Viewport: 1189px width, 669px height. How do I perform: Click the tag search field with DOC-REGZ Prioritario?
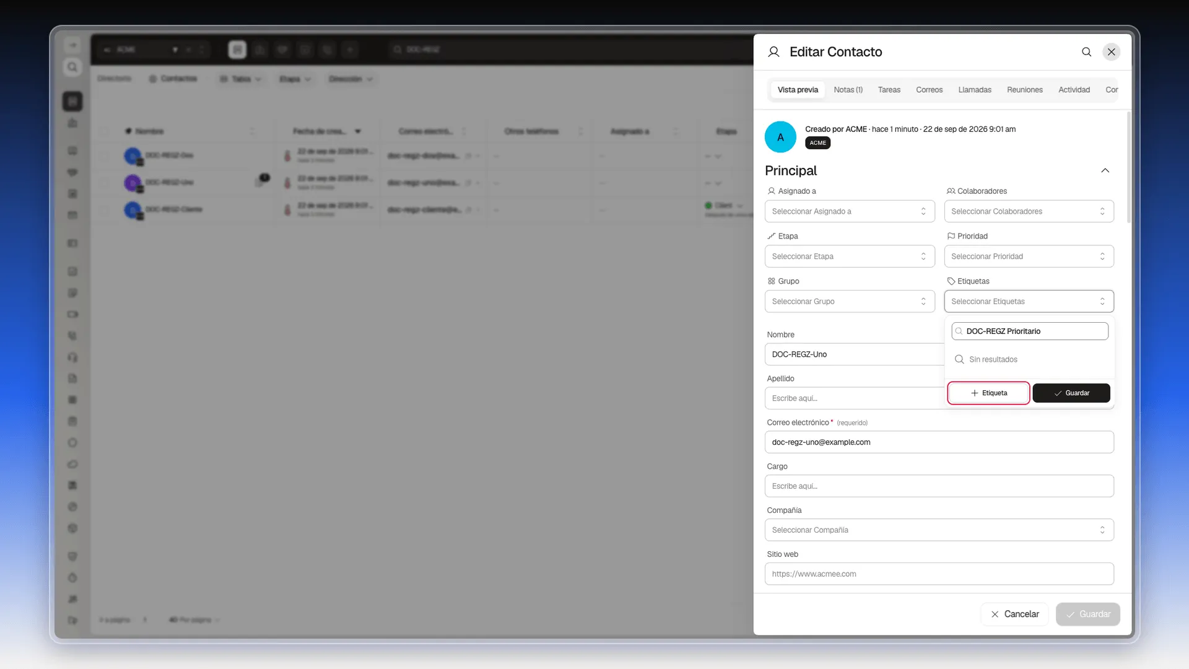[x=1029, y=331]
